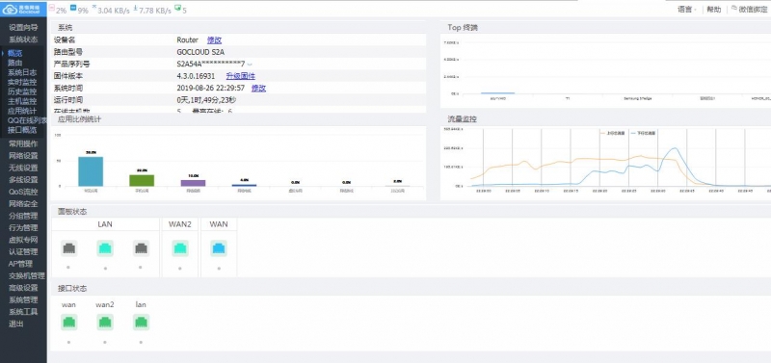Click the blue WAN port icon in the panel status section
The image size is (771, 363).
coord(219,248)
